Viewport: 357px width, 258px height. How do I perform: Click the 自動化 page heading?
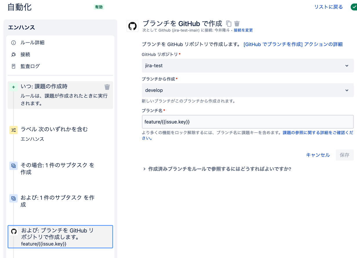coord(19,7)
